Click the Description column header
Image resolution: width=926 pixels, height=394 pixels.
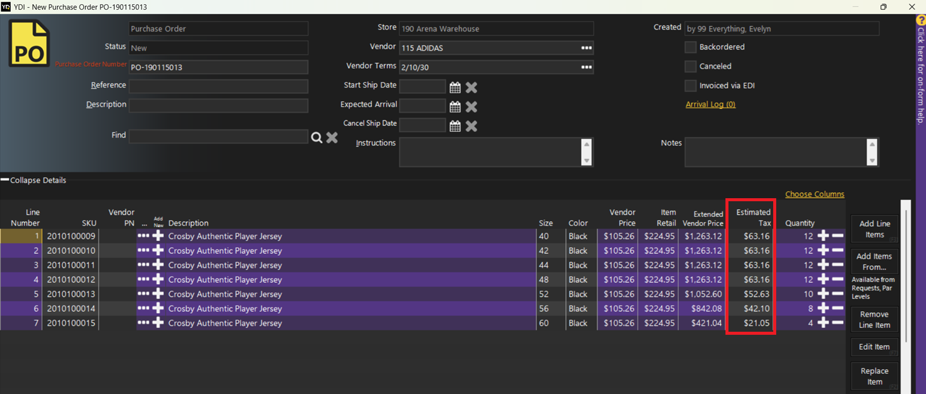[188, 223]
